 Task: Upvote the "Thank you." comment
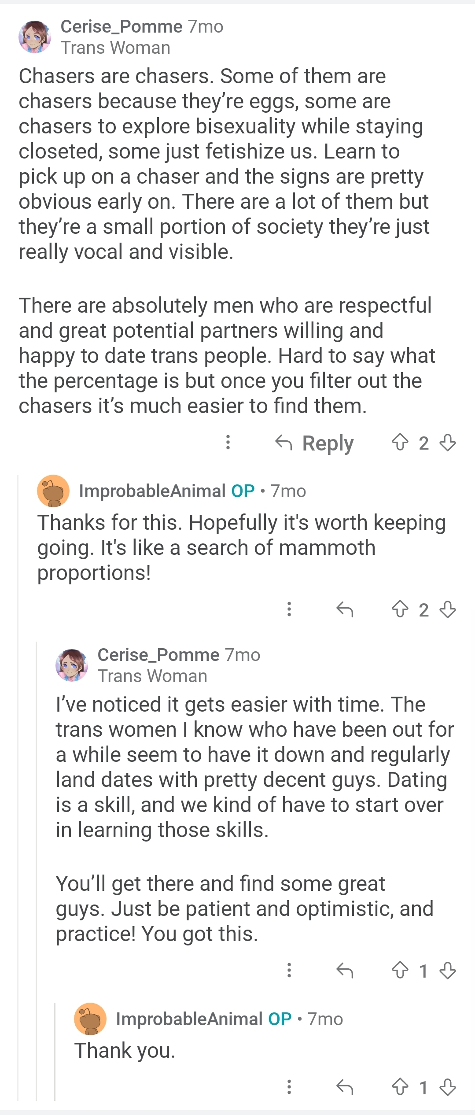[400, 1087]
